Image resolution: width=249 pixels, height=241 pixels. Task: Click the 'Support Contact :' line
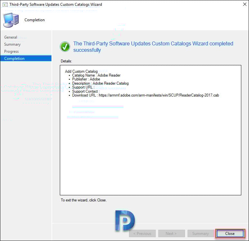tap(86, 91)
